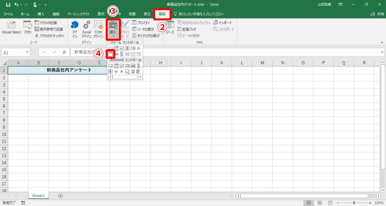386x206 pixels.
Task: Select the ActiveX Command Button icon
Action: [110, 66]
